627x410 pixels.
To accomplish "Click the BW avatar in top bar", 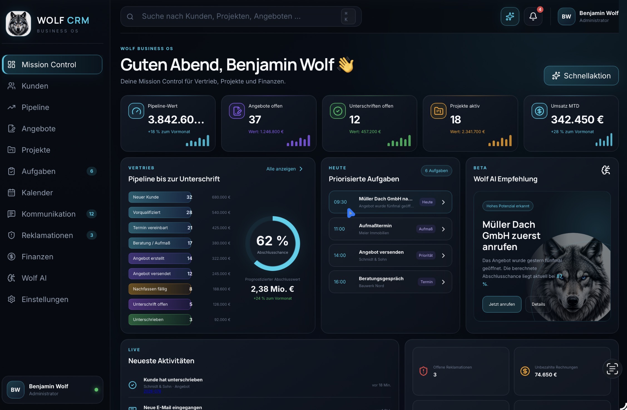I will [566, 16].
